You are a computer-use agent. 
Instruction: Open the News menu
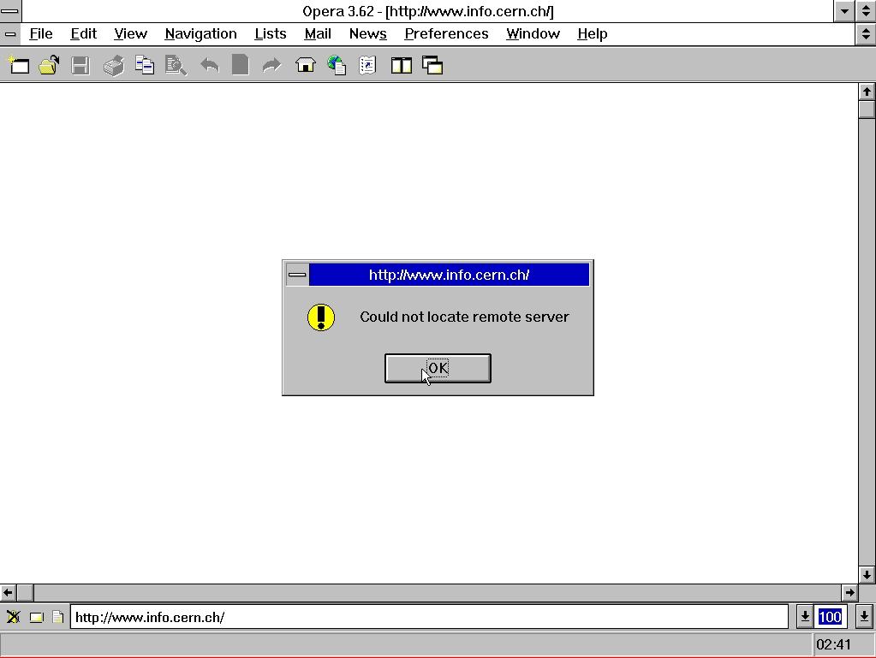(x=368, y=34)
